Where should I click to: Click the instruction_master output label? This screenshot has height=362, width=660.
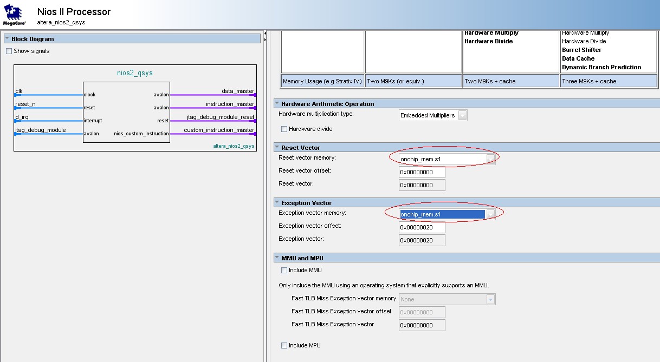tap(230, 104)
